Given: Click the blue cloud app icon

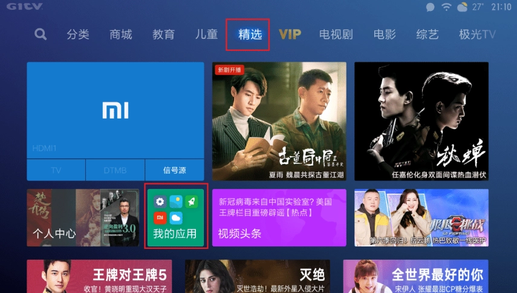Looking at the screenshot, I should pos(176,217).
